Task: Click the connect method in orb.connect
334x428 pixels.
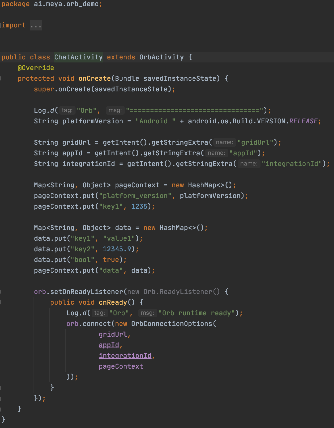Action: pos(97,324)
